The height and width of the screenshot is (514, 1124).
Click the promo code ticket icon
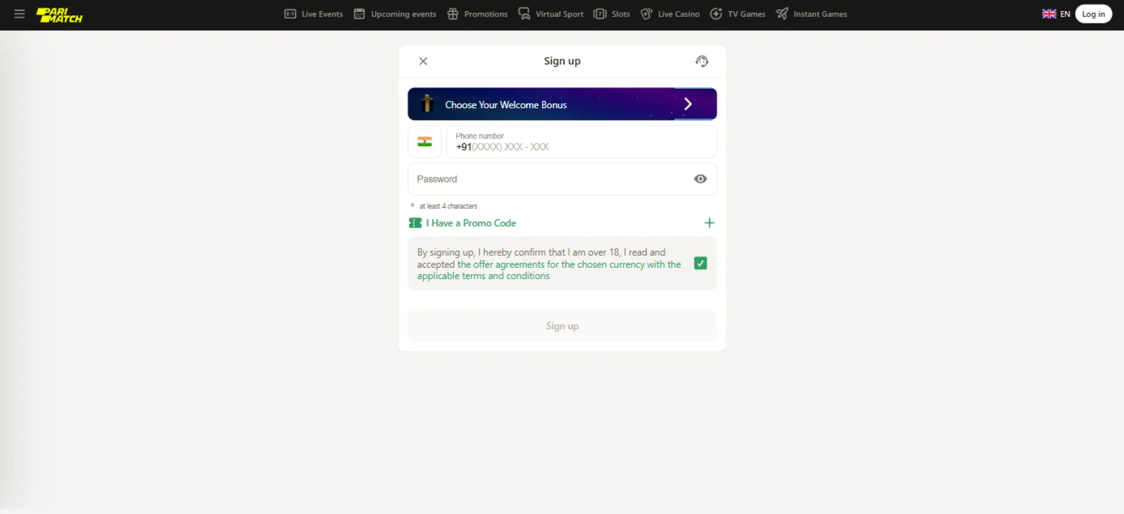tap(415, 223)
